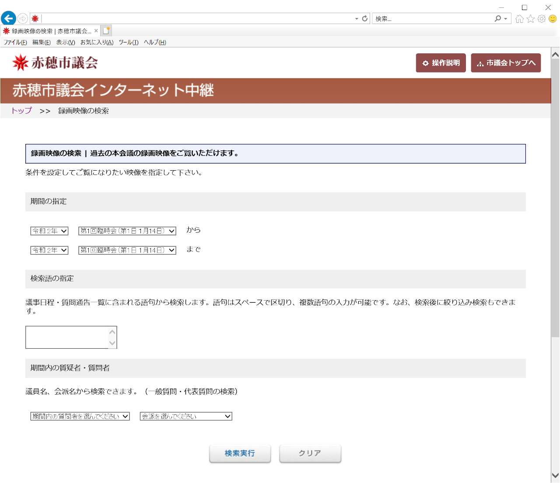The image size is (560, 483).
Task: Open the 期間内の質問者を選んでください dropdown
Action: [80, 416]
